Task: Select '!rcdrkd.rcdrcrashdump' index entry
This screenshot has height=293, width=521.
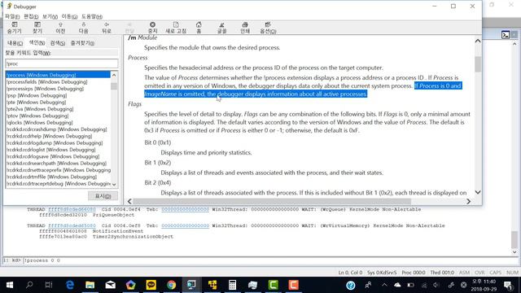Action: click(56, 129)
